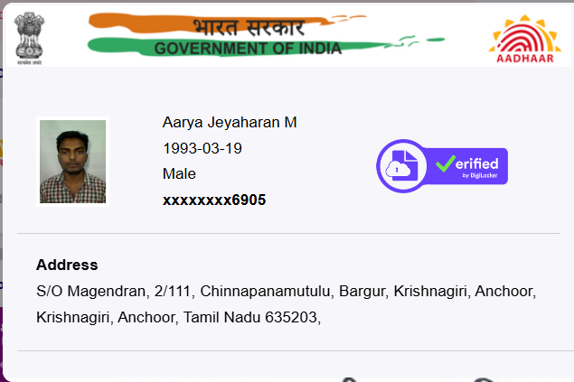Click the Verified by DigiLocker badge

pyautogui.click(x=442, y=166)
